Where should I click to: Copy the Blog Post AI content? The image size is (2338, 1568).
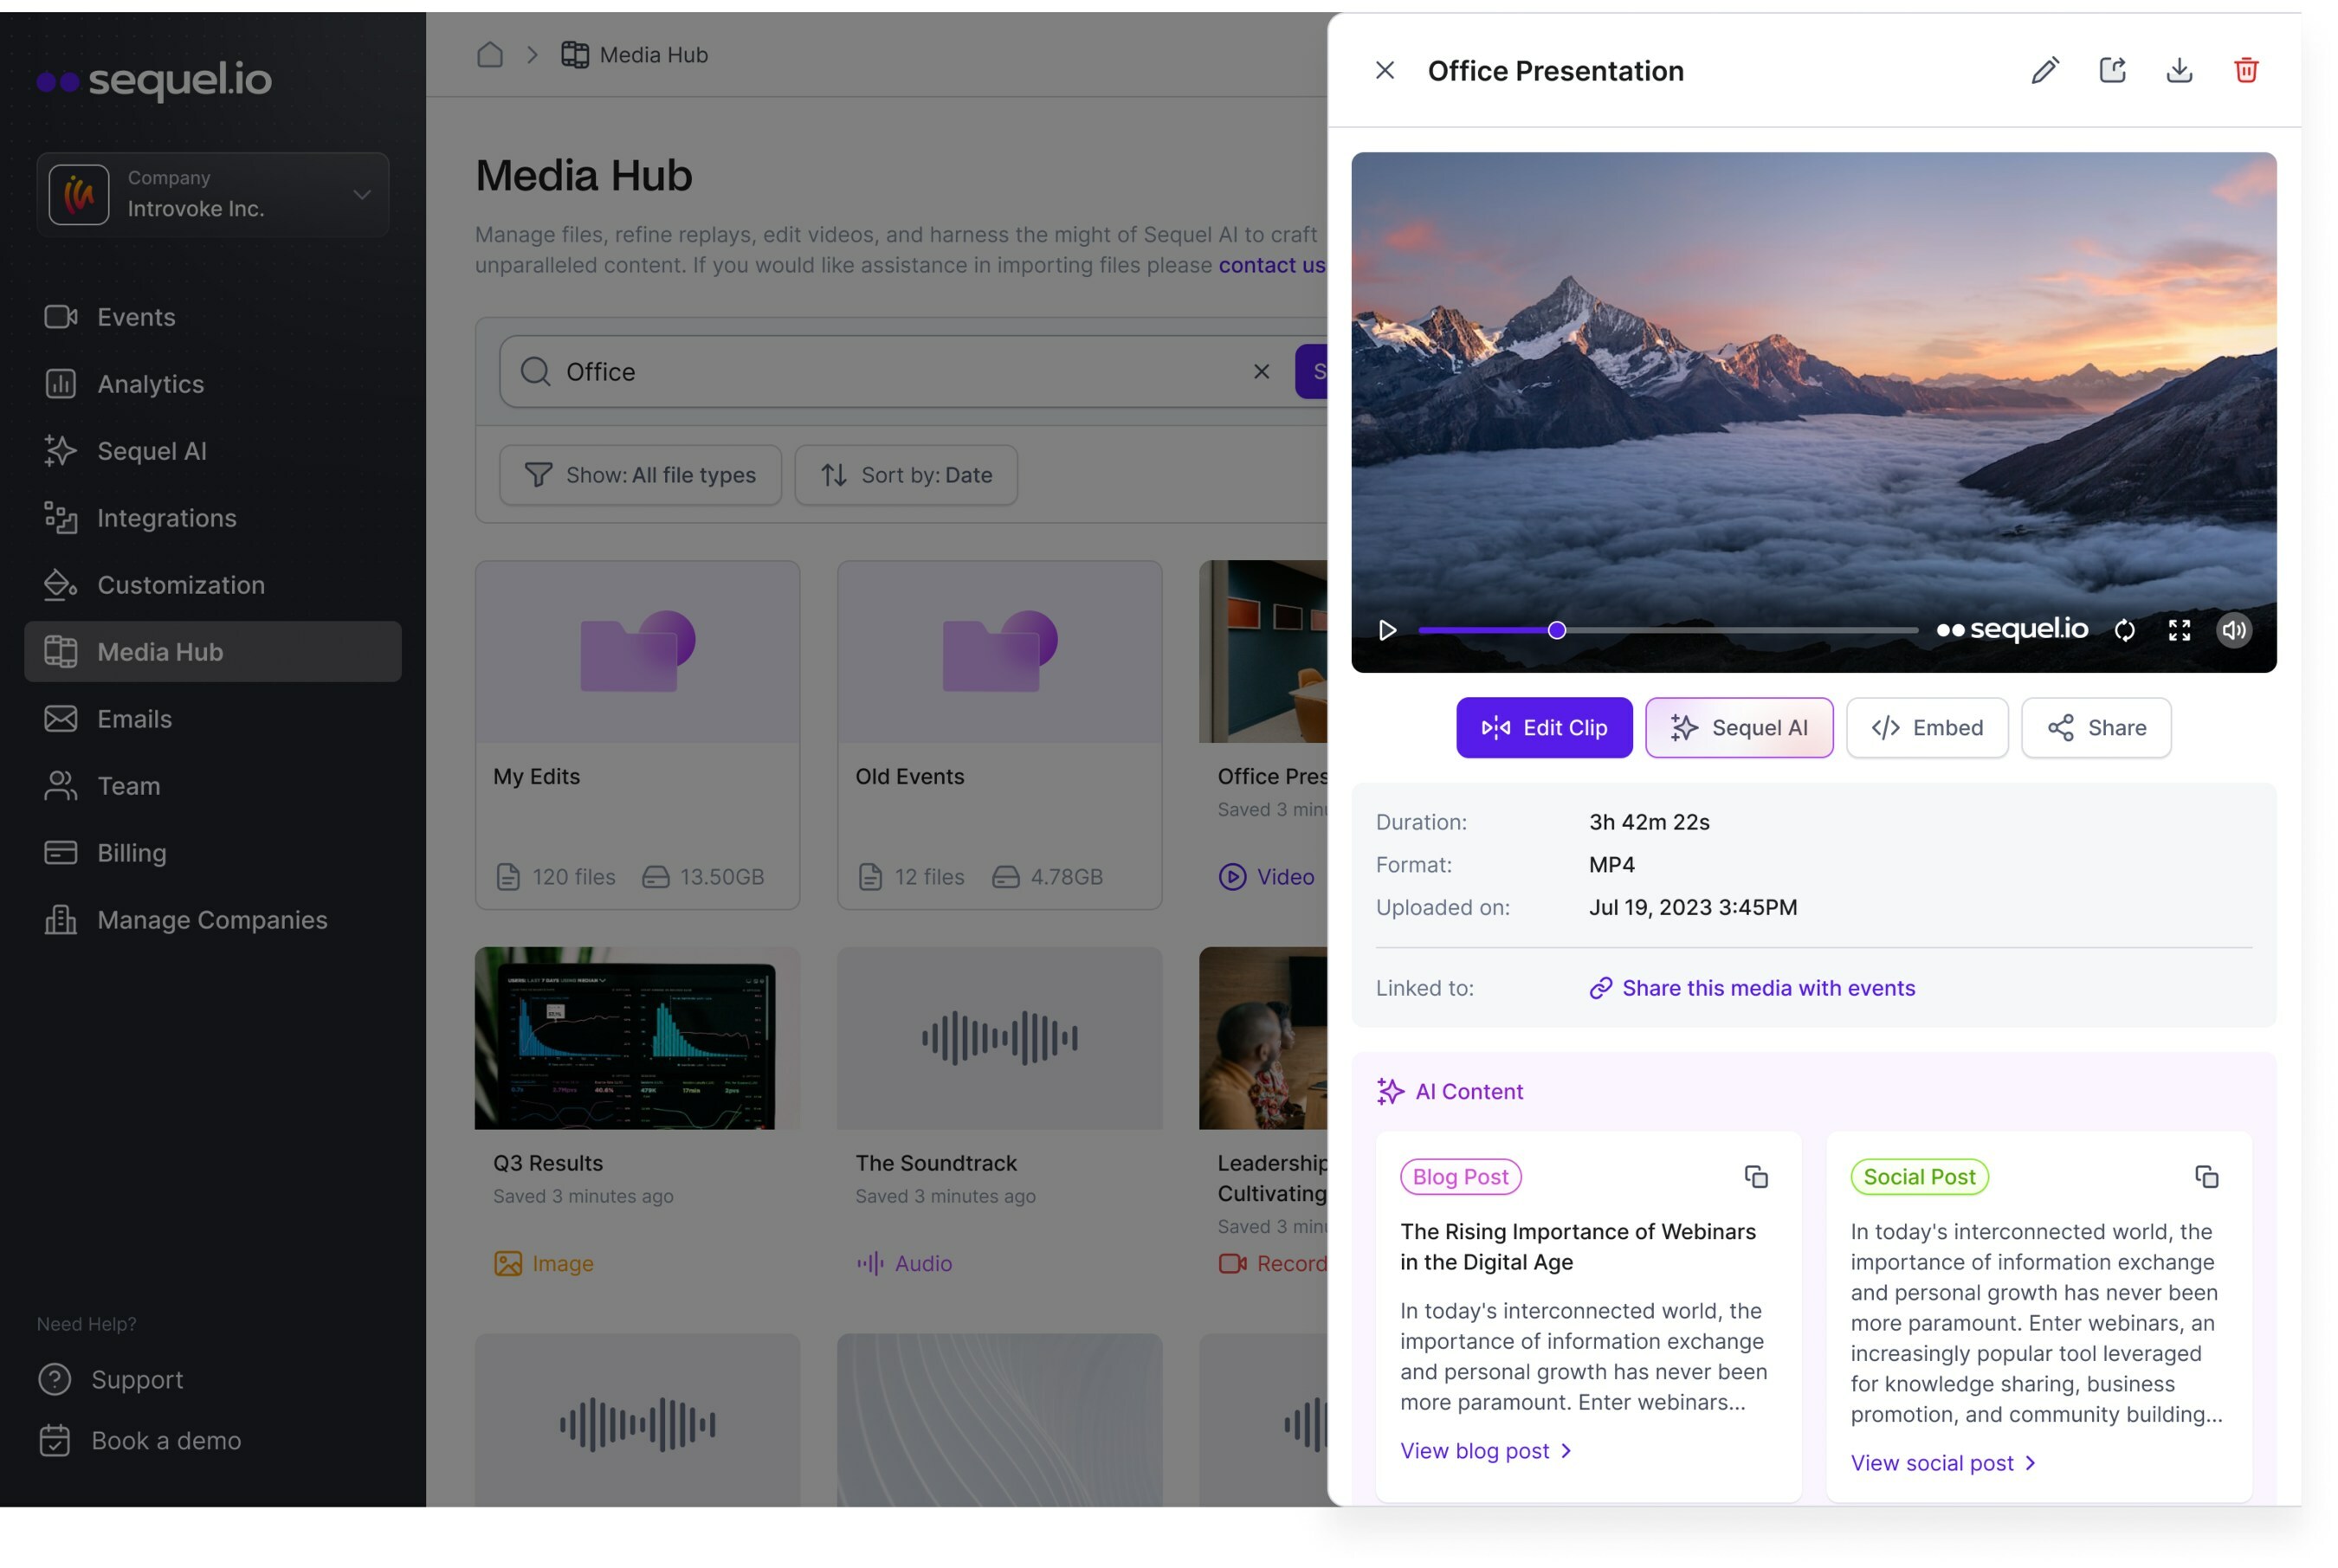(1756, 1177)
